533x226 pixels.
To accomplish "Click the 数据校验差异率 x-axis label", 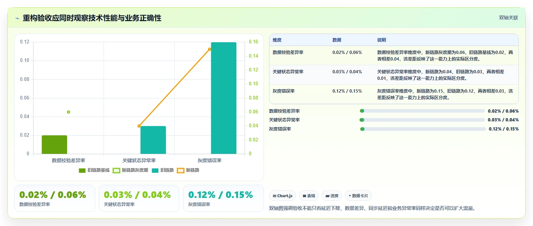I will click(x=68, y=160).
